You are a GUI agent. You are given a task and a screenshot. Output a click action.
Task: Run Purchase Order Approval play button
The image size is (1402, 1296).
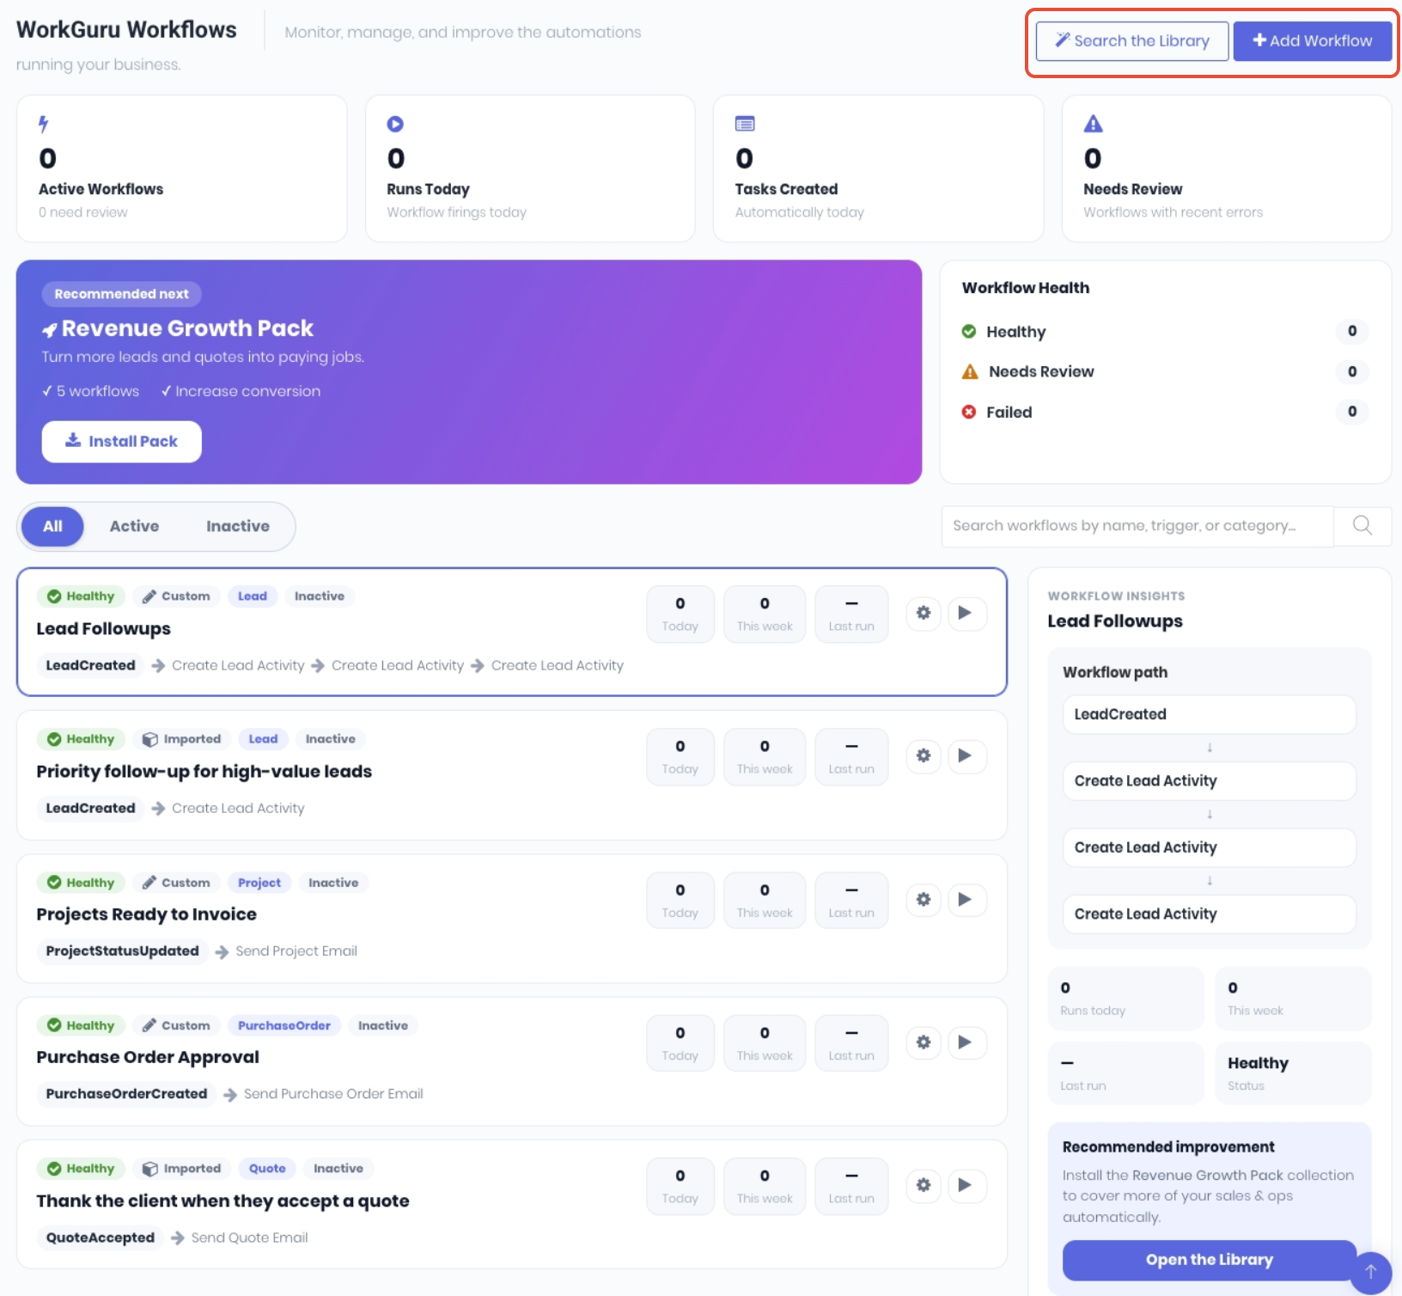(966, 1042)
